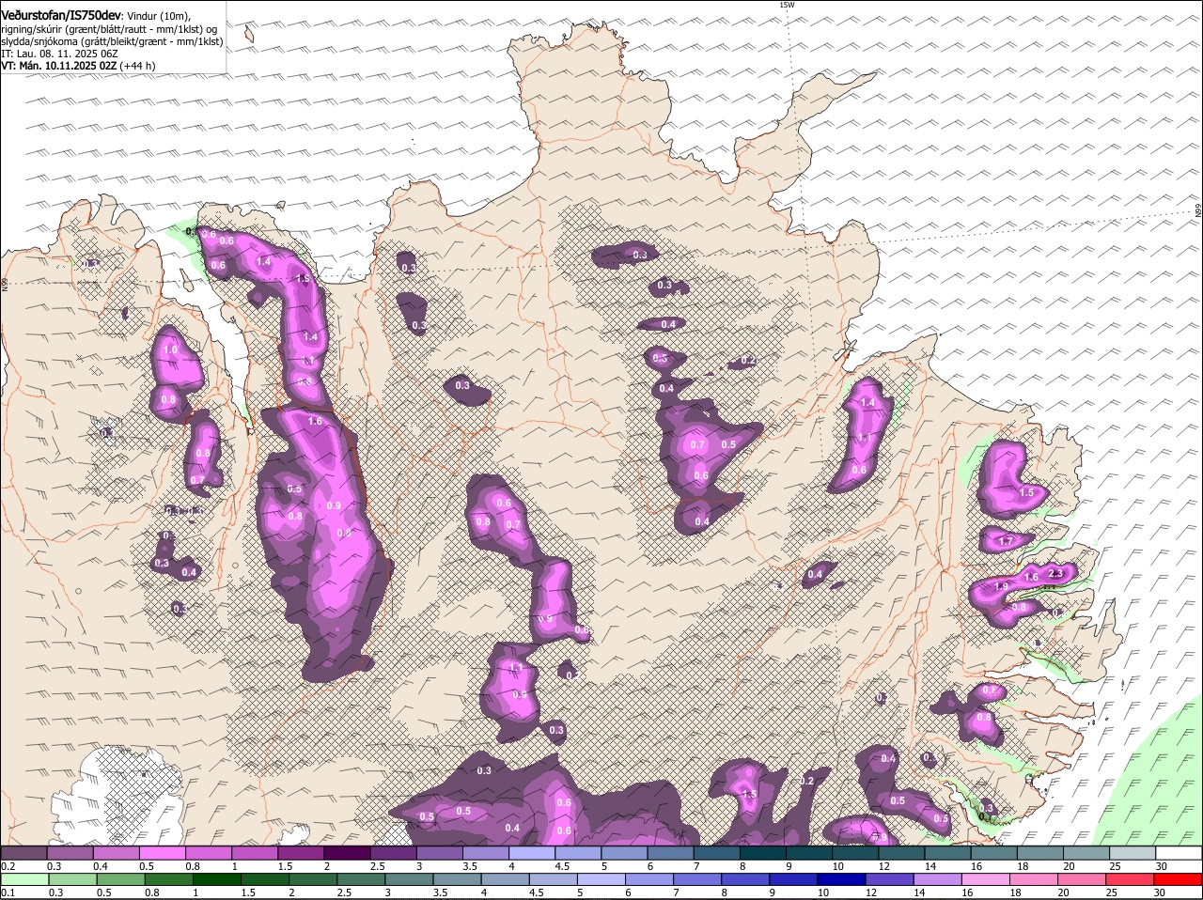Click the '(+44 h)' forecast offset text
The width and height of the screenshot is (1203, 900).
click(138, 66)
